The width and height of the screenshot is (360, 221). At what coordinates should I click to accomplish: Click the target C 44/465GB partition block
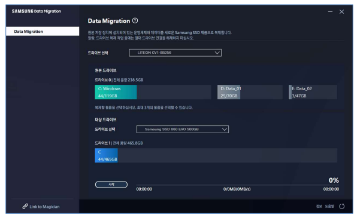pos(106,155)
